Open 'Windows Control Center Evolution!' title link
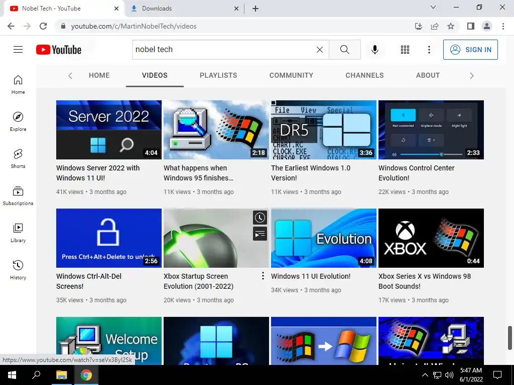 (x=416, y=173)
